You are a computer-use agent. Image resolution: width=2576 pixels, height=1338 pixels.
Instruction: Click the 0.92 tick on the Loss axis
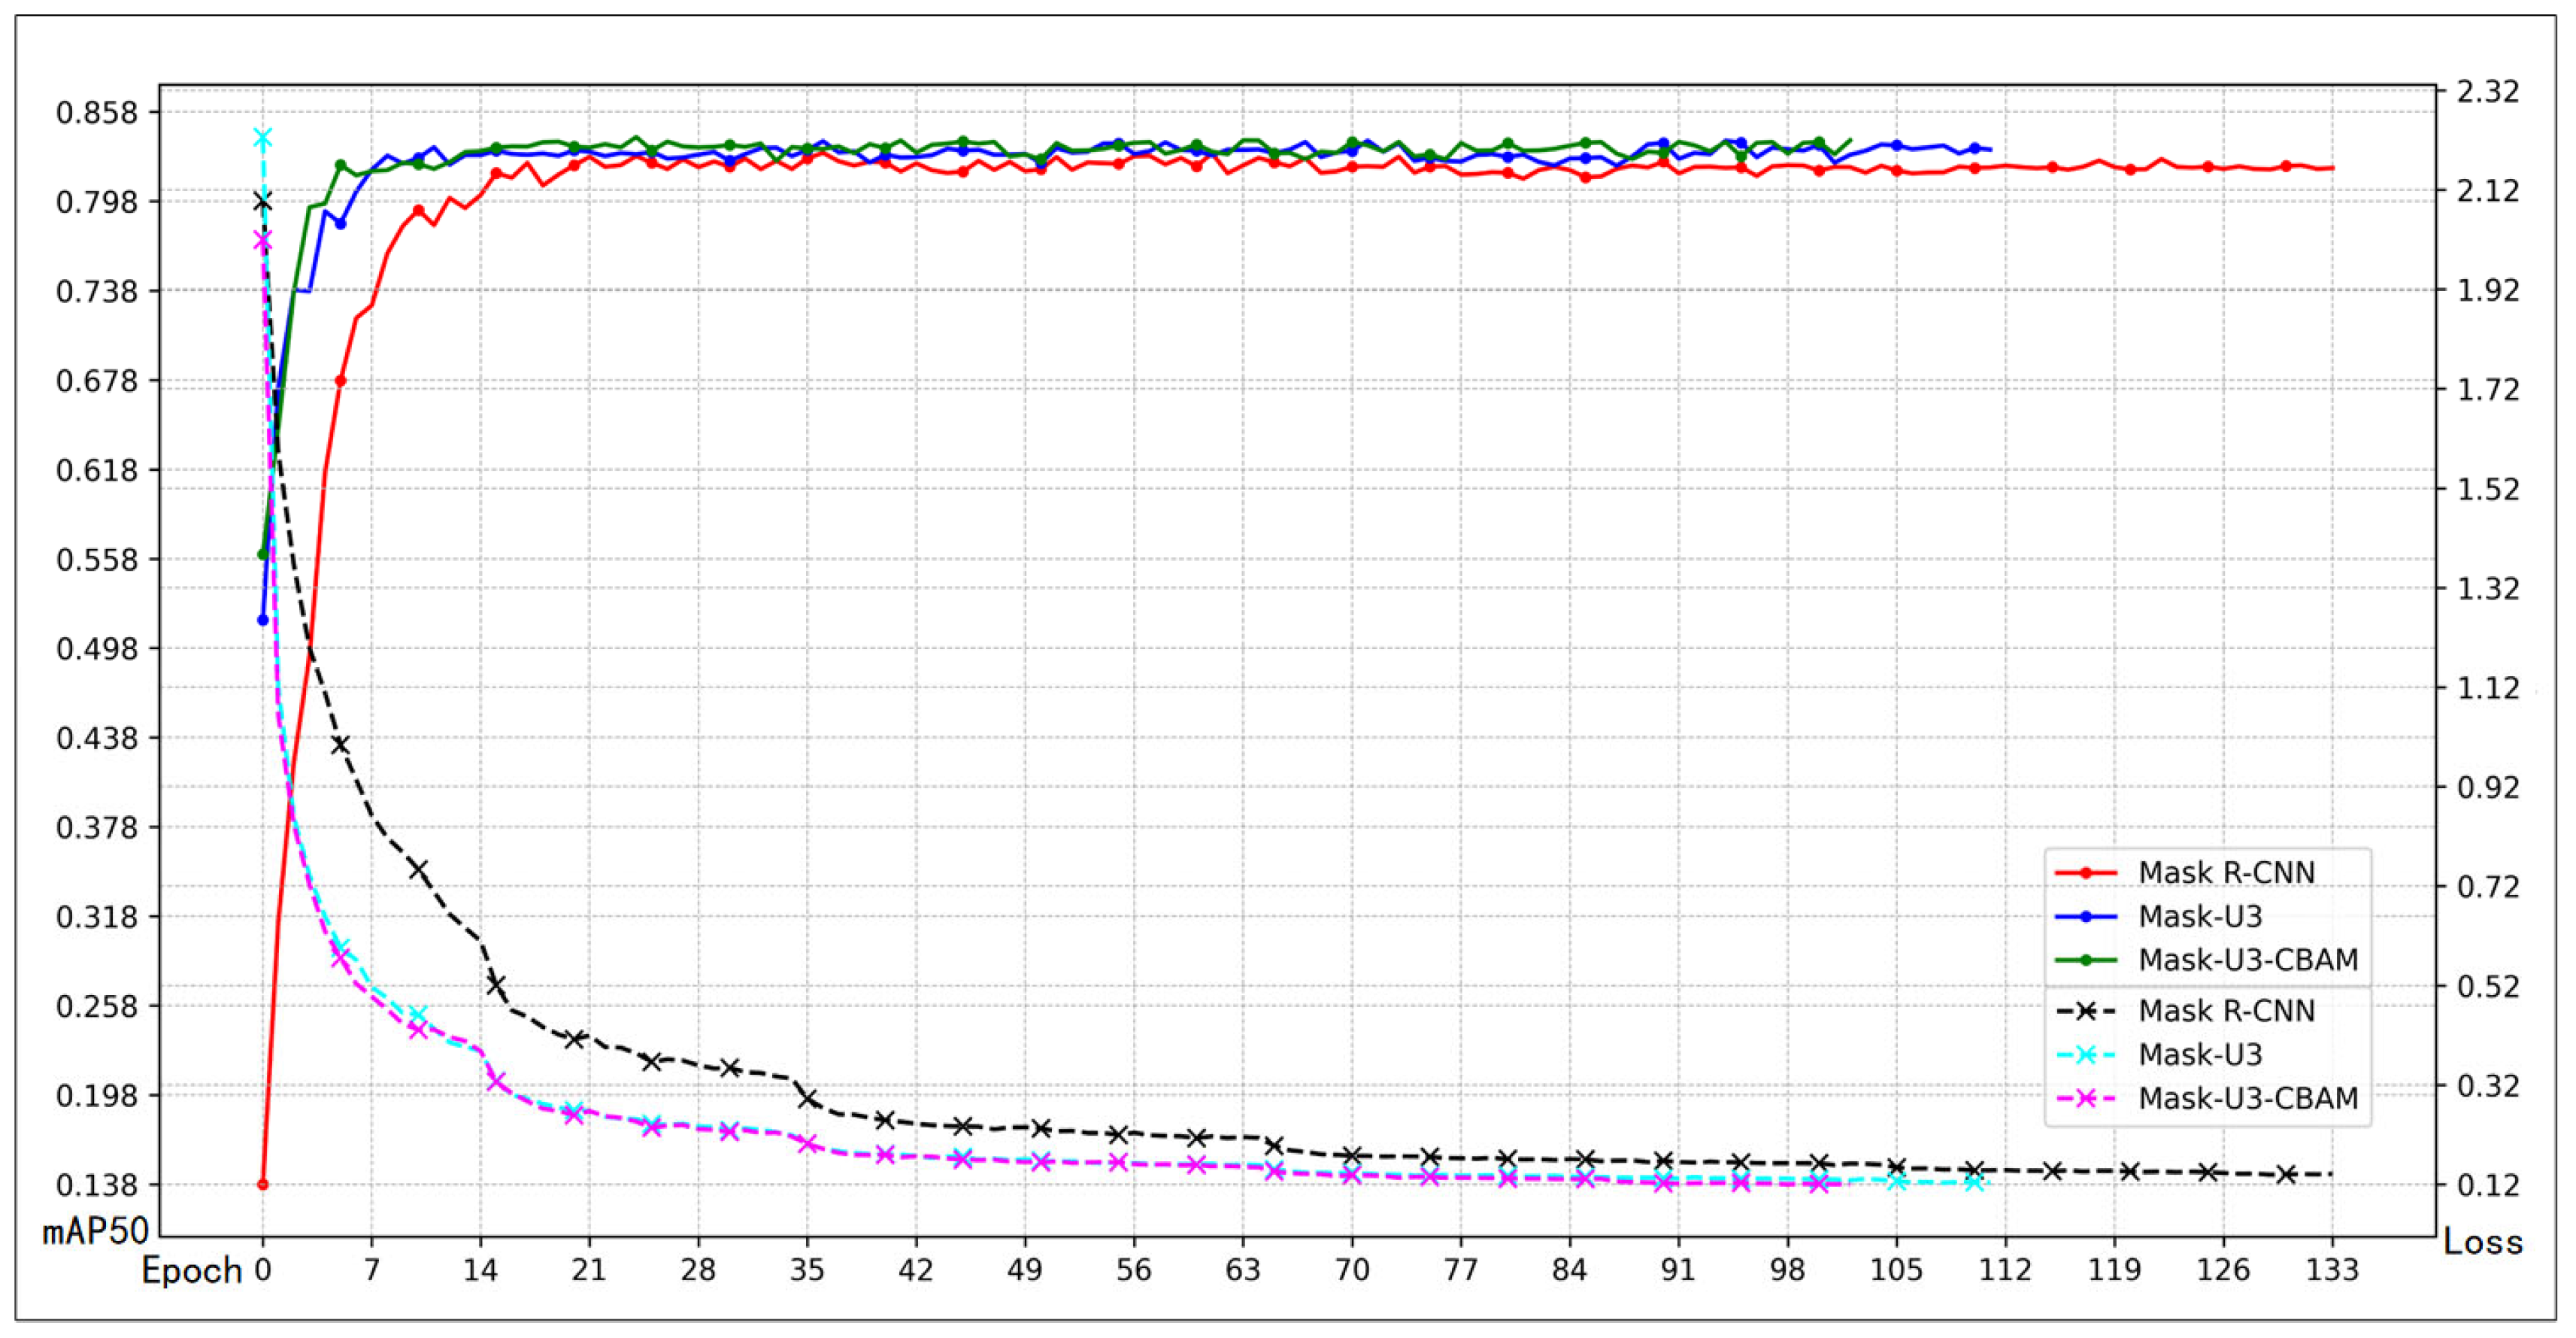pyautogui.click(x=2489, y=787)
